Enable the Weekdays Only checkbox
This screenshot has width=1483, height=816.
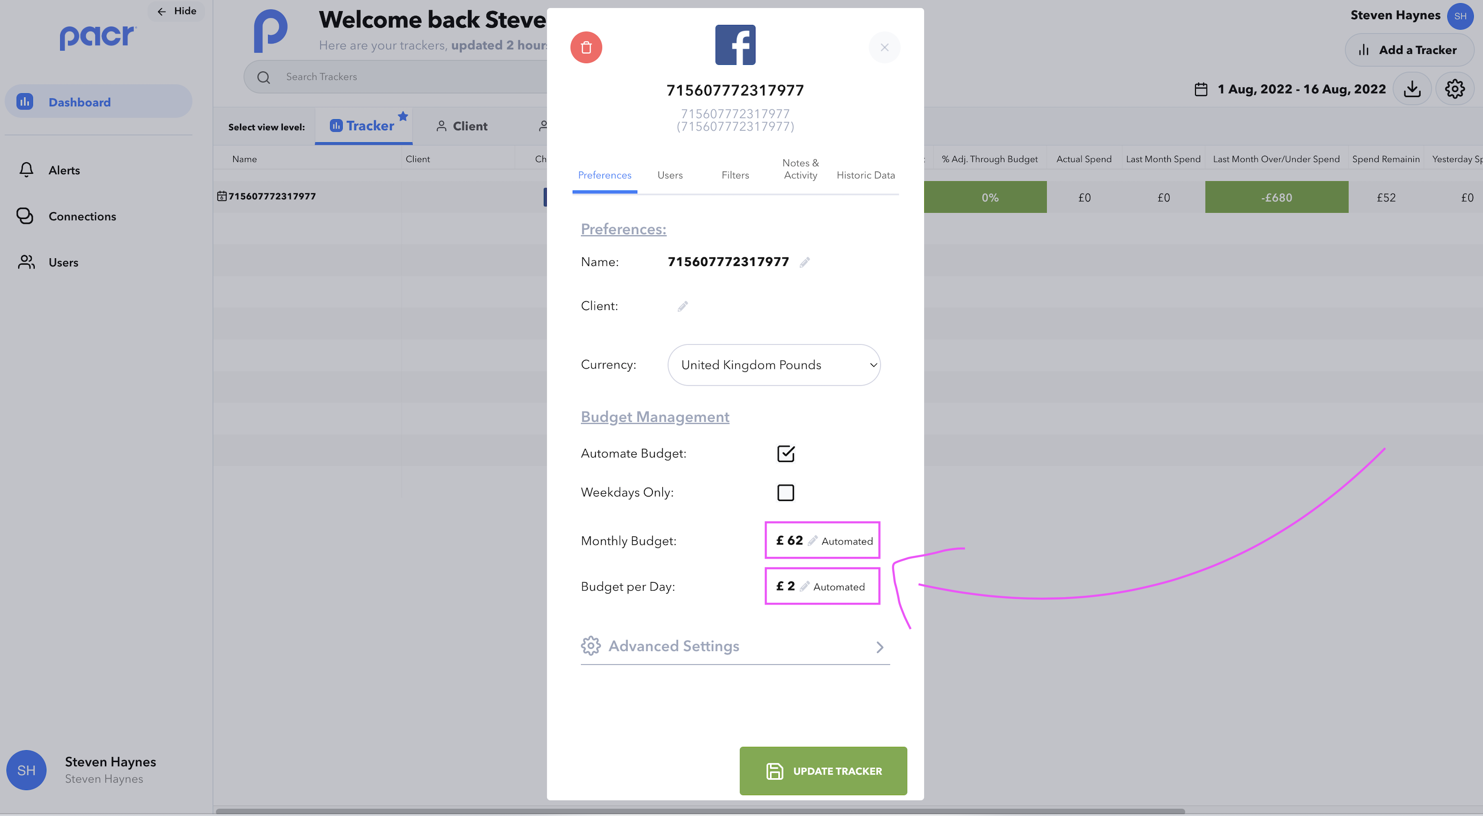pyautogui.click(x=785, y=492)
